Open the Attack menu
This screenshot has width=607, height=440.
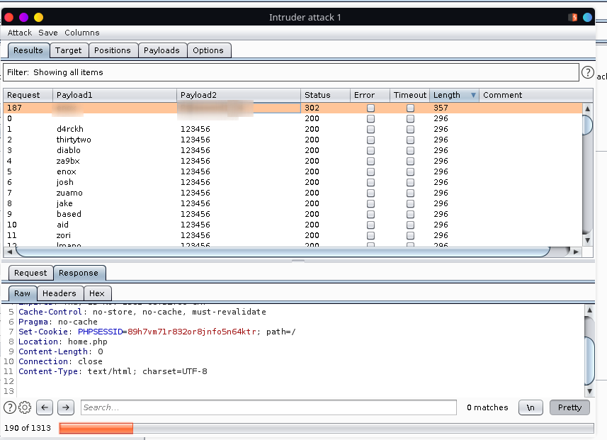[x=20, y=33]
